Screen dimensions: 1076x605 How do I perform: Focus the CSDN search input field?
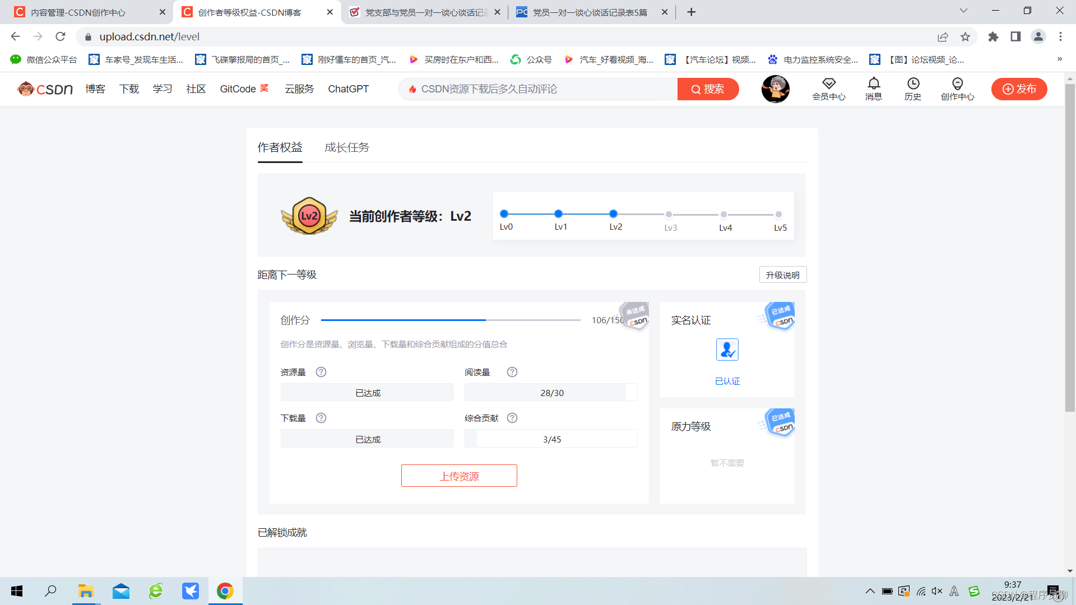[538, 89]
